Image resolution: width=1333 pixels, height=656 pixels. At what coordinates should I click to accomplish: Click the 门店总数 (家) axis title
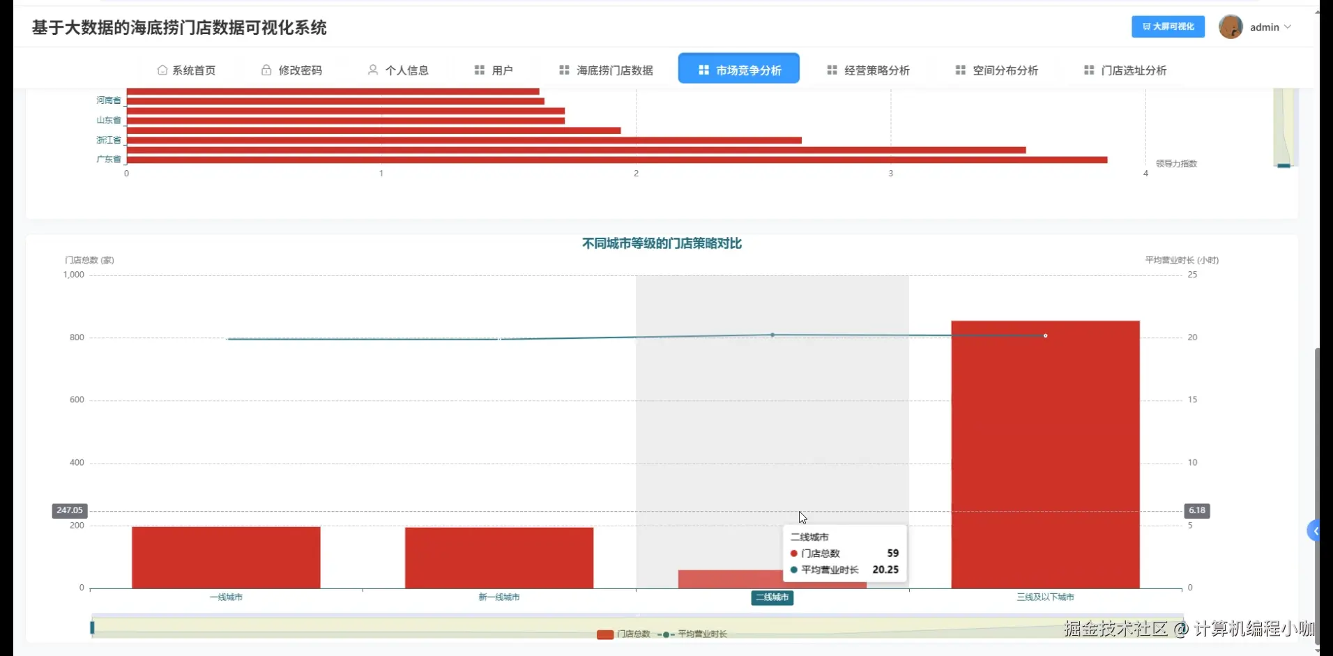pos(89,260)
